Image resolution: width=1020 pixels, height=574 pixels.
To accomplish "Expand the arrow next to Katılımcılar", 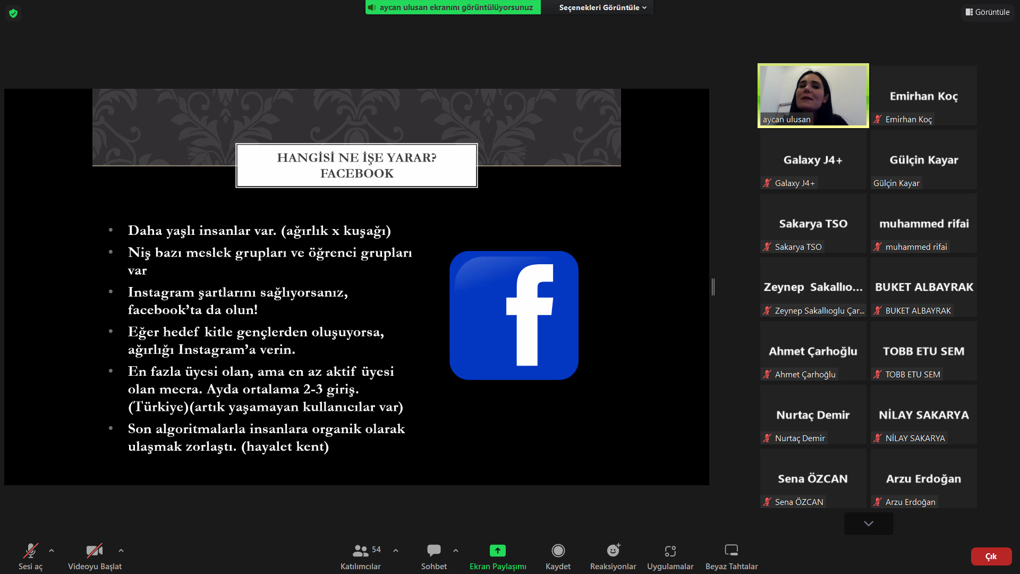I will [x=396, y=551].
